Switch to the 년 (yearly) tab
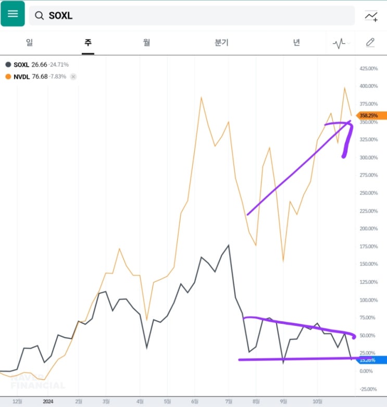 (296, 43)
